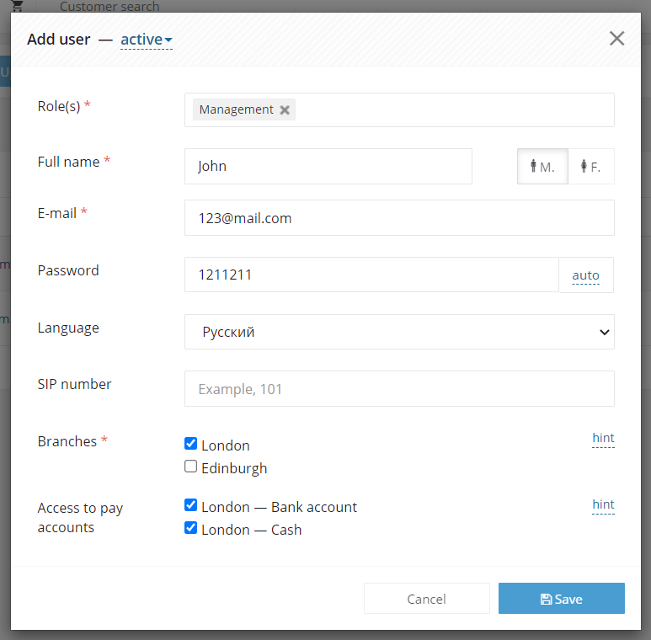Show the Branches hint
The width and height of the screenshot is (651, 640).
[603, 438]
